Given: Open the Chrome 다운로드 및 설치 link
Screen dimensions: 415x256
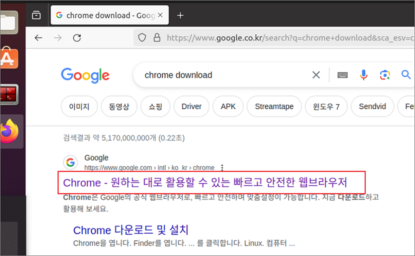Looking at the screenshot, I should [131, 230].
